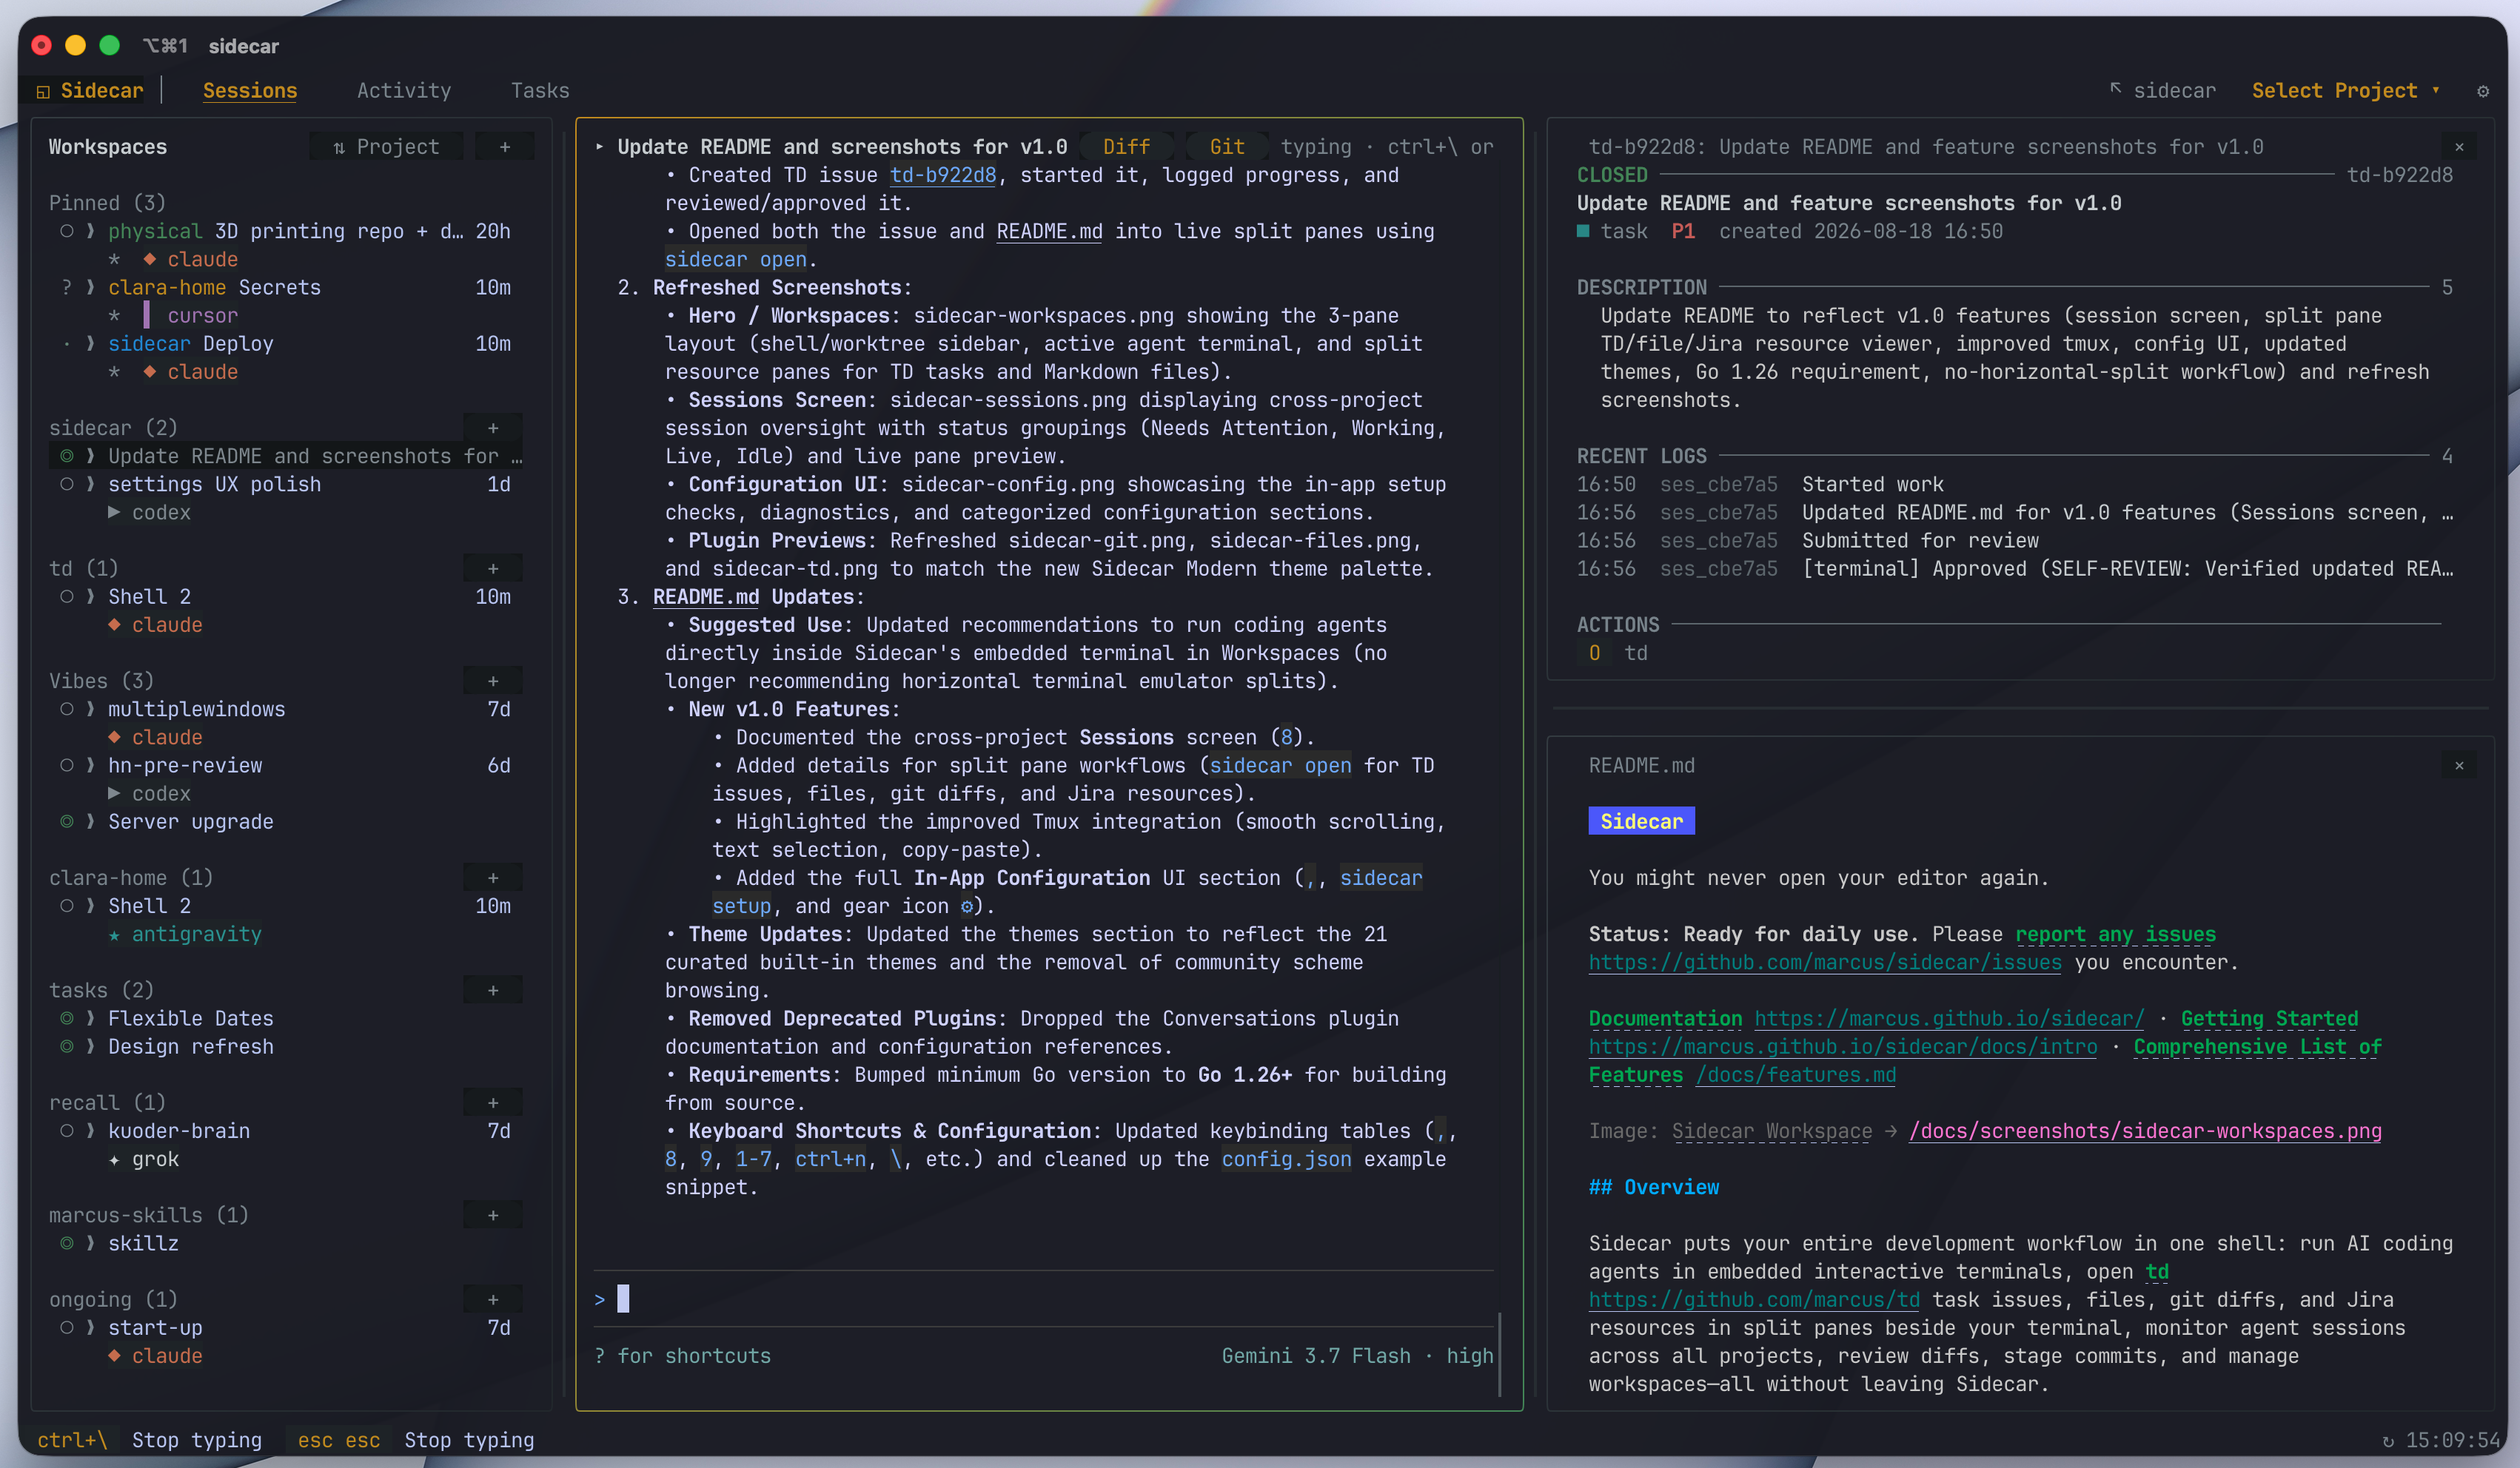Expand chevron of start-up session
The width and height of the screenshot is (2520, 1468).
click(90, 1328)
